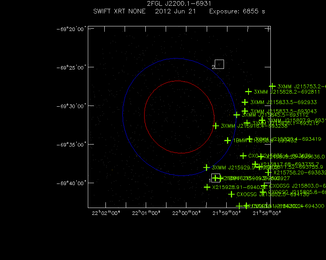This screenshot has height=260, width=326.
Task: Click the cross marker beside the 1BMW label
Action: pos(228,140)
